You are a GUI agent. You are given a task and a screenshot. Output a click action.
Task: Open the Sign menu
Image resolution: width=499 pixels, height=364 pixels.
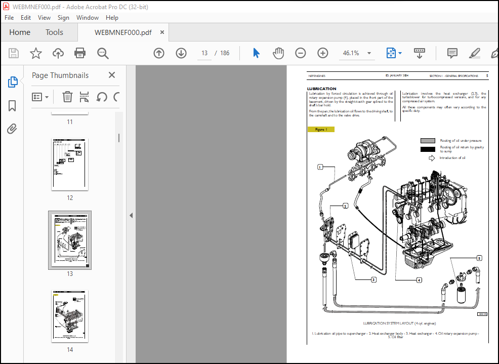point(63,18)
